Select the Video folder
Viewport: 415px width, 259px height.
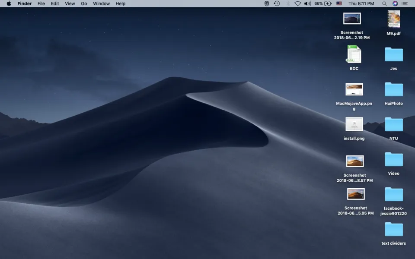coord(393,159)
